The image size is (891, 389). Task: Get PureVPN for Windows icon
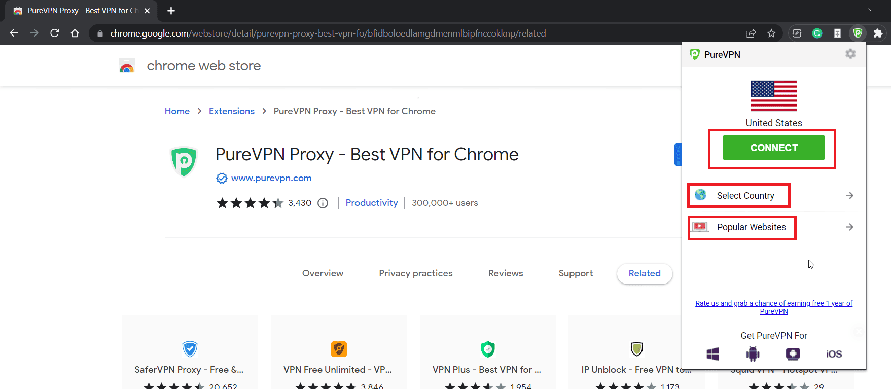coord(712,354)
